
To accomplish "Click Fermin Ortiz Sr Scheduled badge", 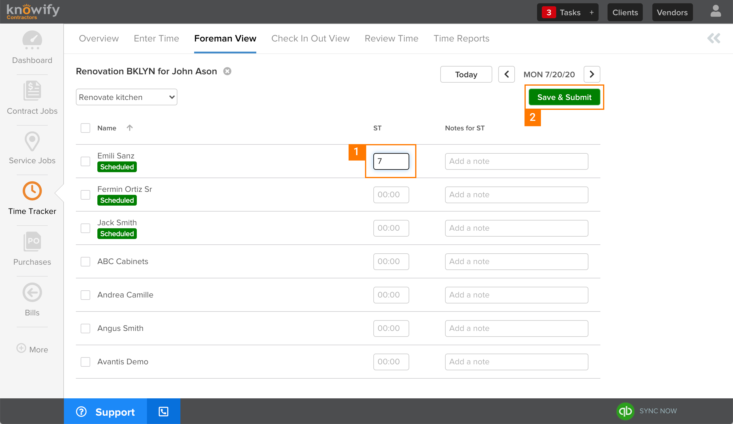I will [117, 200].
